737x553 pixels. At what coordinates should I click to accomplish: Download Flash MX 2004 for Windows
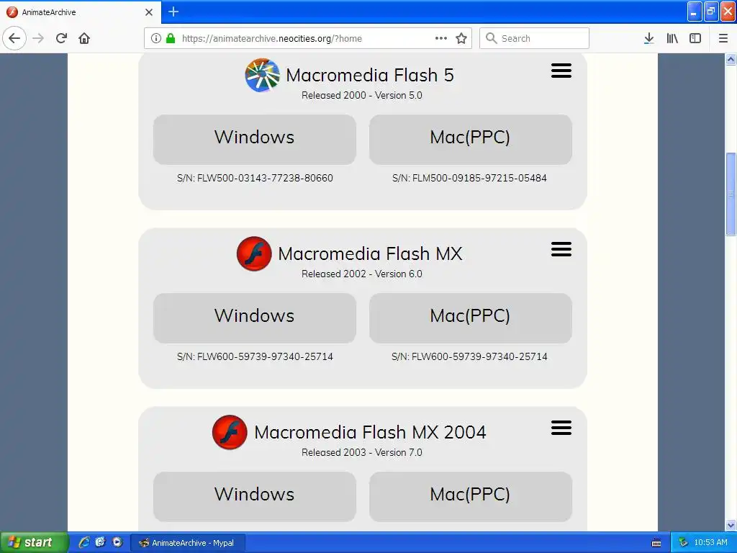(x=254, y=497)
